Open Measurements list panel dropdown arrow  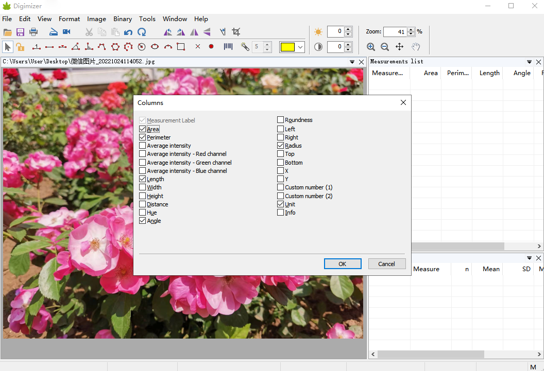pyautogui.click(x=529, y=62)
